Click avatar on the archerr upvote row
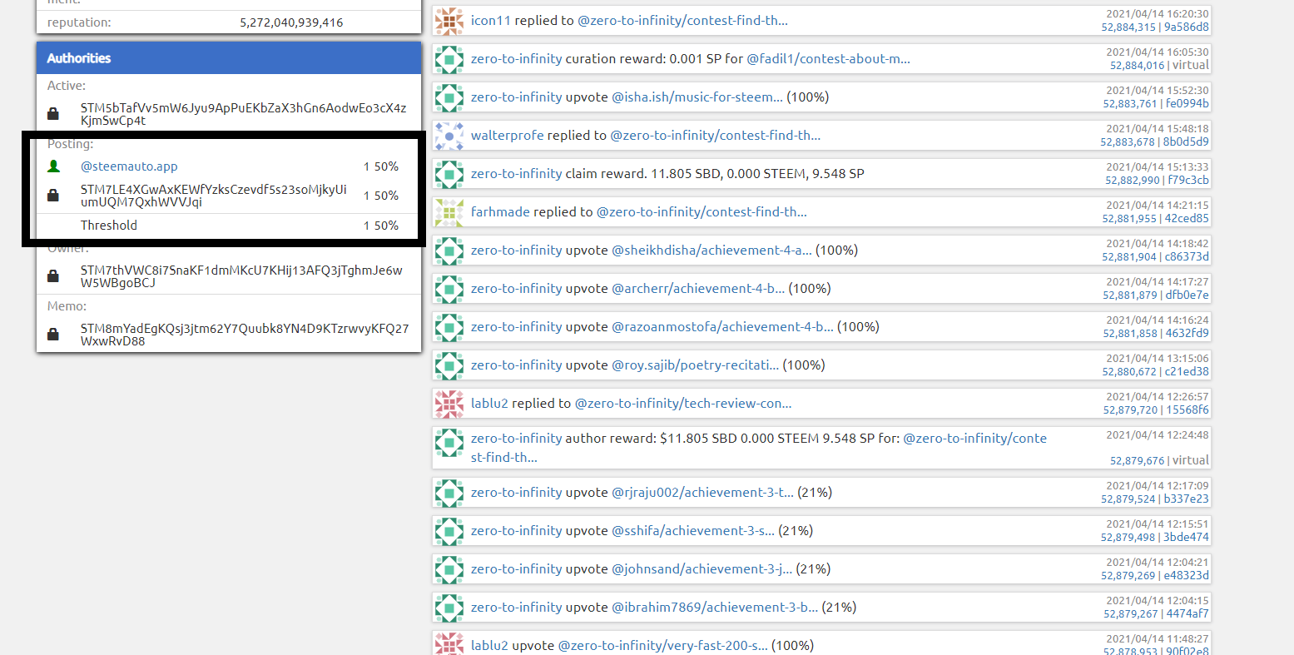Viewport: 1294px width, 655px height. click(449, 289)
